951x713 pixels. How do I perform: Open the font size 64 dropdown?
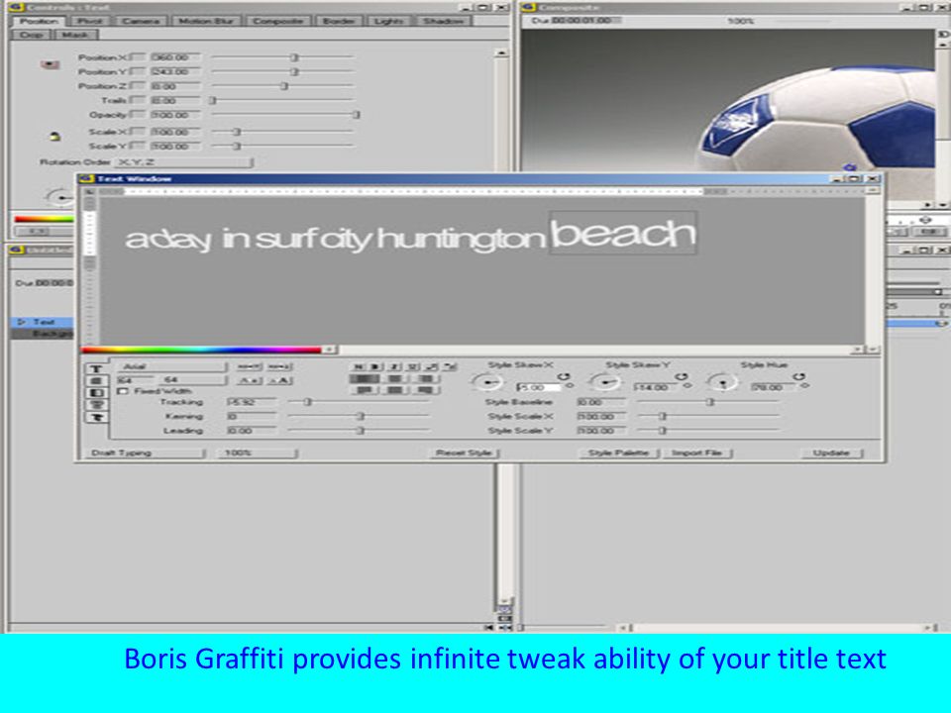(x=192, y=380)
